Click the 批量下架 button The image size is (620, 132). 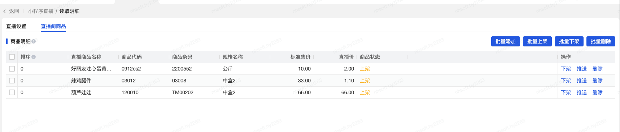(569, 41)
